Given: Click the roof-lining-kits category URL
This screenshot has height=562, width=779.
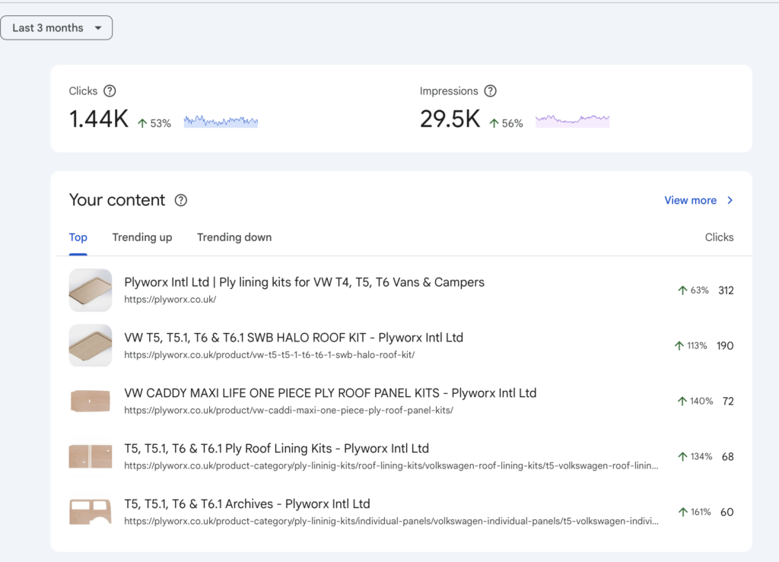Looking at the screenshot, I should [391, 465].
